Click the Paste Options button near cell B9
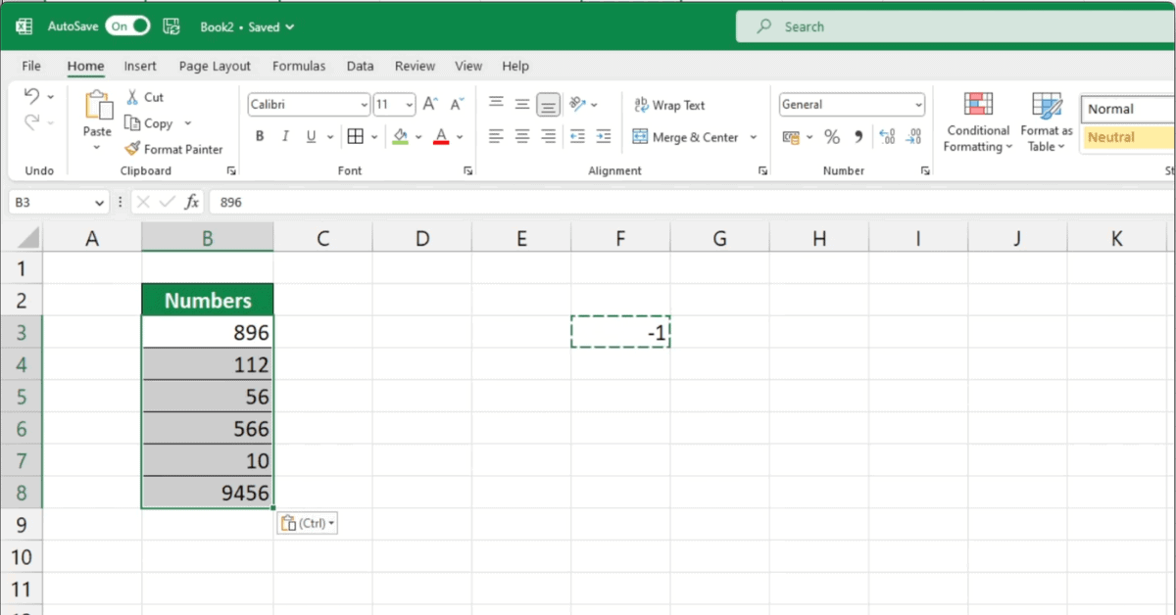This screenshot has height=615, width=1176. pos(307,522)
